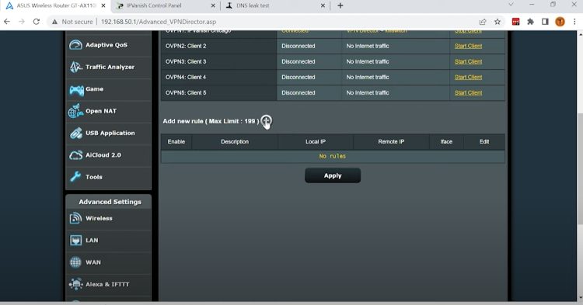Viewport: 583px width, 305px height.
Task: Close the ASUS Wireless Router tab
Action: click(103, 5)
